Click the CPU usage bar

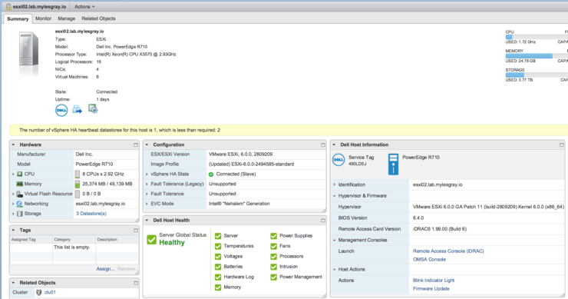(x=537, y=37)
